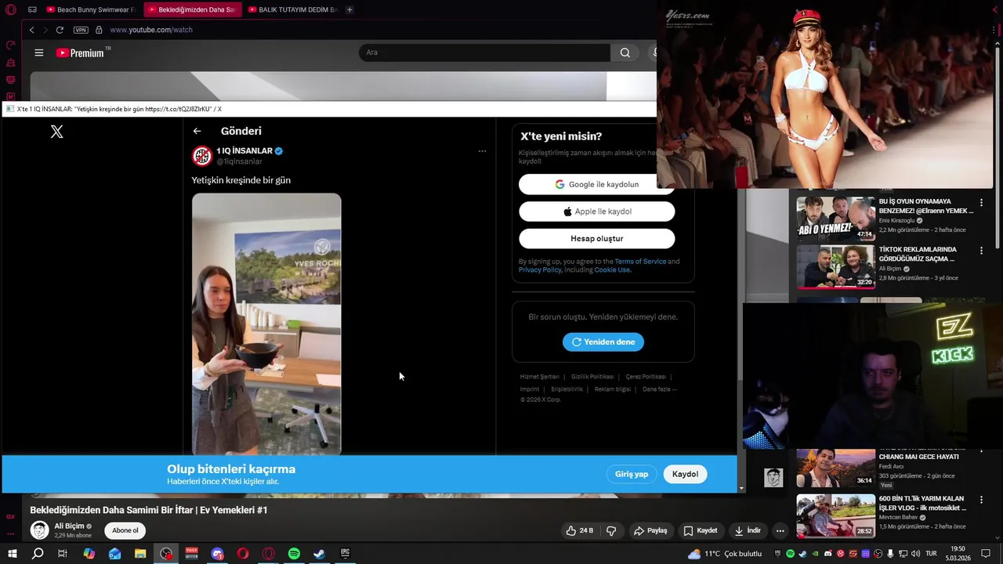Expand Daha fazla footer options
Image resolution: width=1003 pixels, height=564 pixels.
click(659, 389)
